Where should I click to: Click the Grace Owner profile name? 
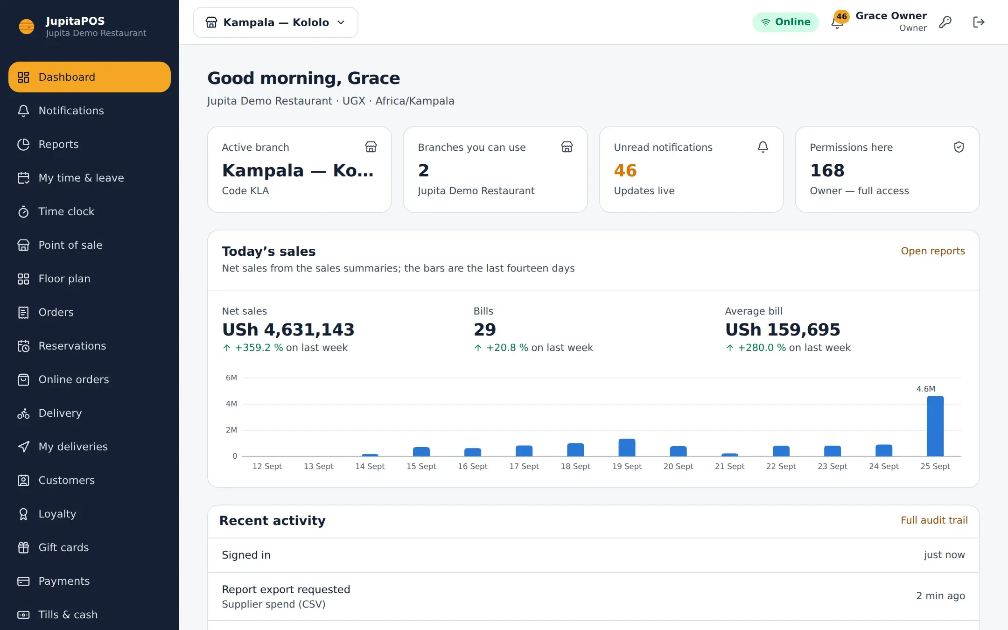click(x=891, y=16)
